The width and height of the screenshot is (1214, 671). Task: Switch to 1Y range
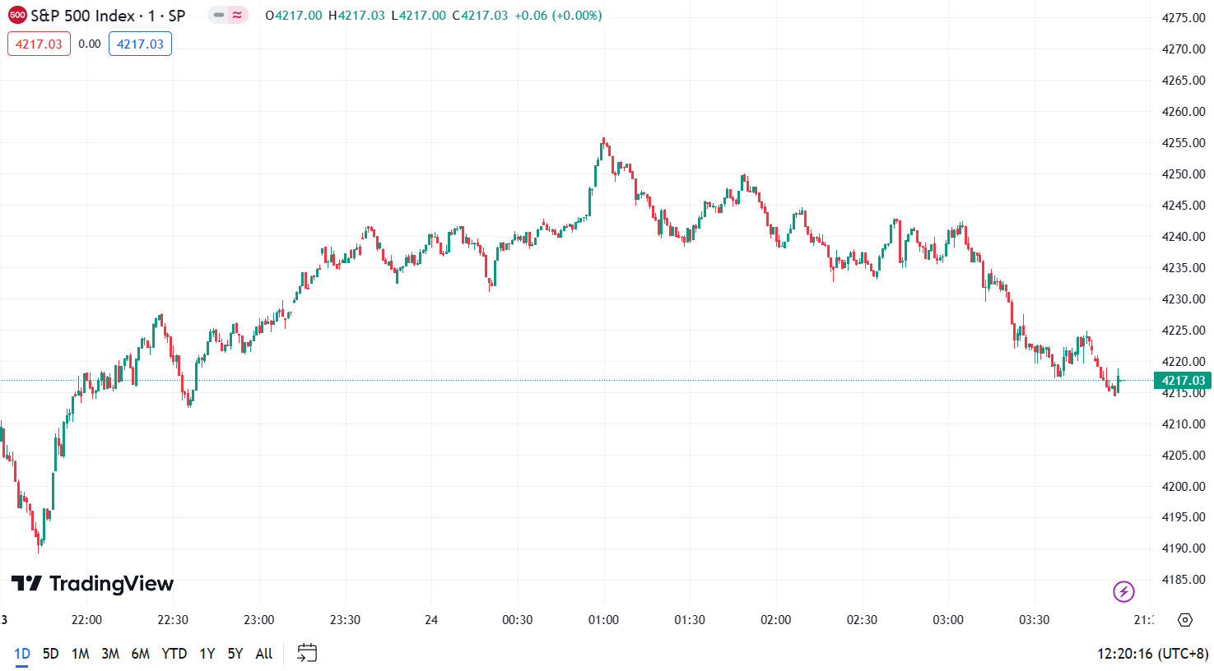click(207, 654)
